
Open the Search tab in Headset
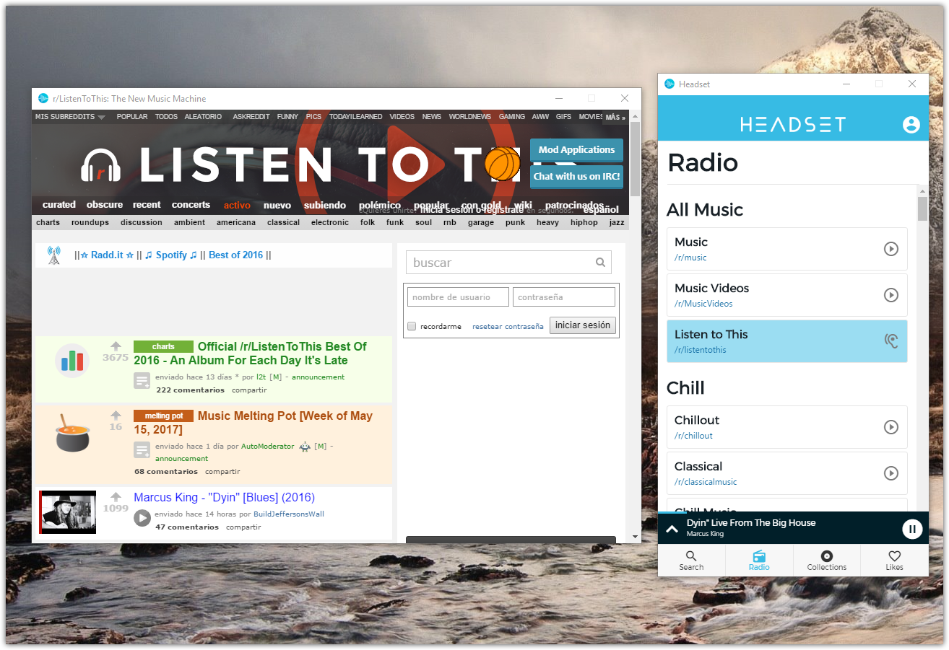(x=690, y=561)
